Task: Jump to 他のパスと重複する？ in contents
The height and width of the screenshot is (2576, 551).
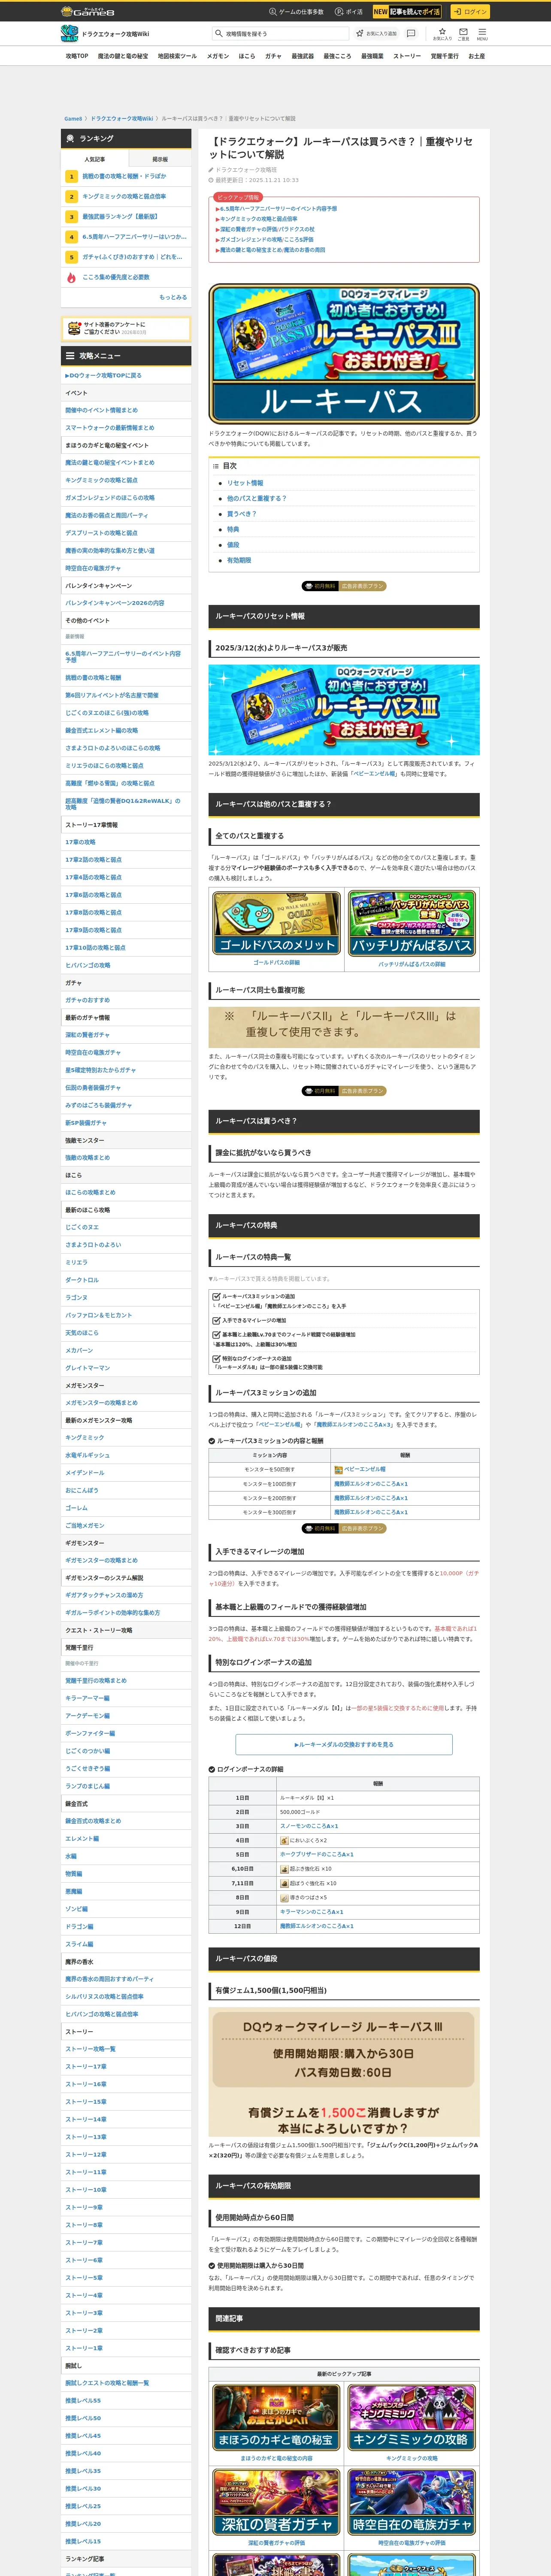Action: click(256, 498)
